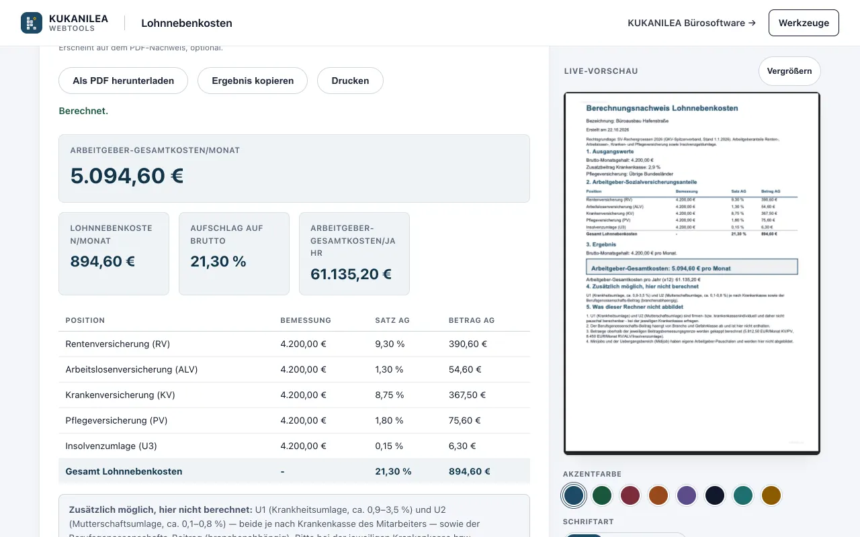
Task: Select the teal accent color
Action: 743,495
